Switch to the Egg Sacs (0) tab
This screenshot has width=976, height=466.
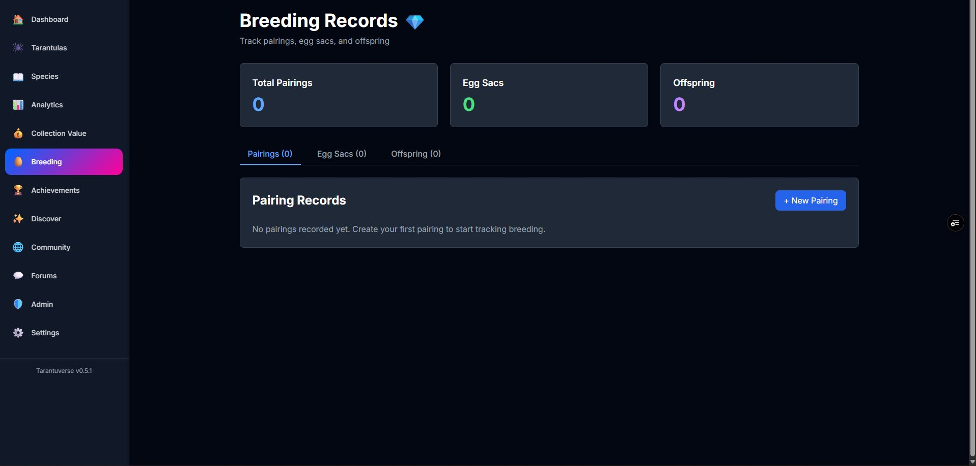[342, 154]
